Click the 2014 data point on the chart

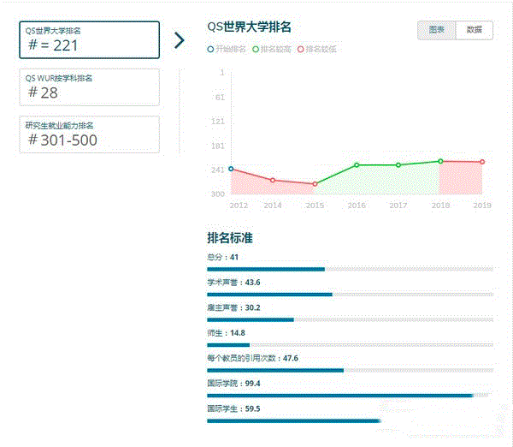[273, 180]
